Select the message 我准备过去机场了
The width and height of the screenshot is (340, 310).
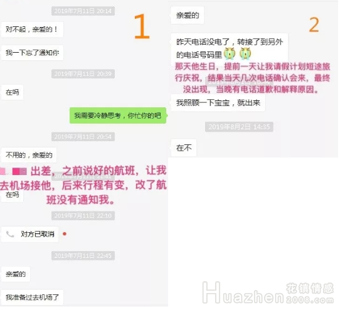coord(33,297)
